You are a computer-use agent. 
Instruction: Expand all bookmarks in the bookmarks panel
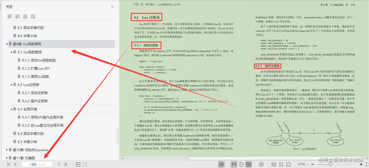pos(9,16)
